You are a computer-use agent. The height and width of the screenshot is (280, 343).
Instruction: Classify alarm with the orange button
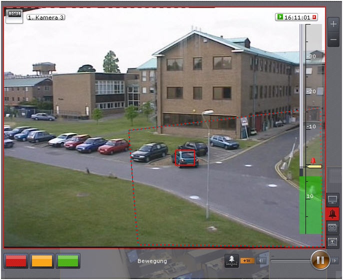(42, 261)
